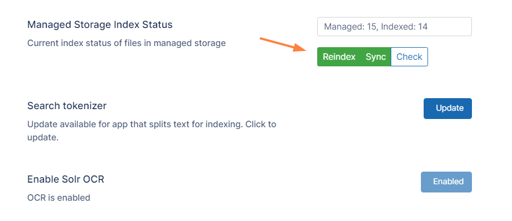This screenshot has width=512, height=221.
Task: Select the Managed Storage Index Status heading
Action: click(x=100, y=25)
